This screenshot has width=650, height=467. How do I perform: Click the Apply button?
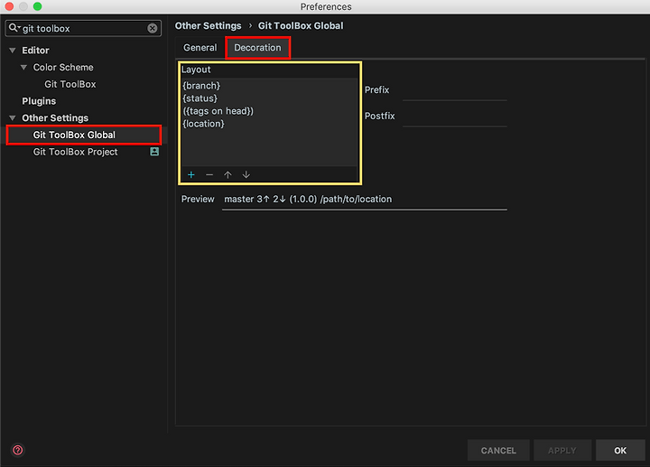tap(562, 451)
